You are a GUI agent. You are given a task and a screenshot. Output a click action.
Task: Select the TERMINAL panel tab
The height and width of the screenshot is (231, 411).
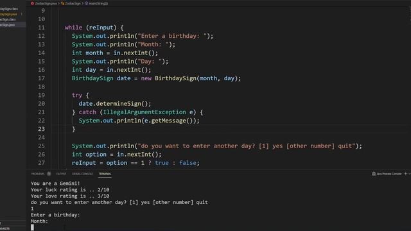point(105,174)
